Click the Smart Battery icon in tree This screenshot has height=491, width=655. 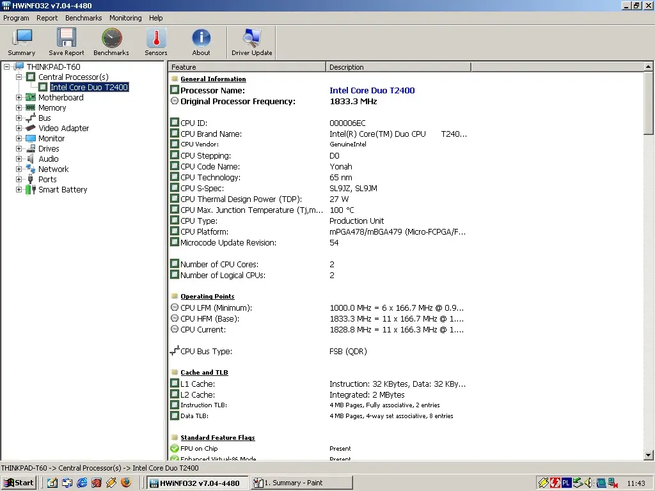click(31, 189)
